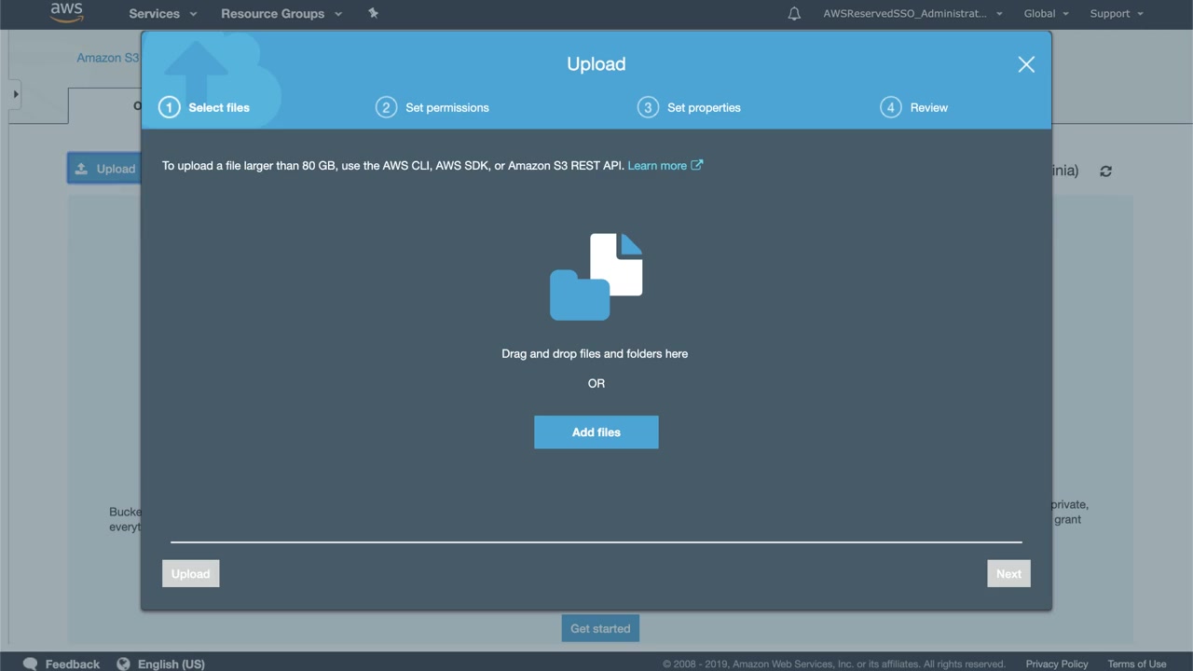Click the AWS logo home icon
Screen dimensions: 1193x671
pos(67,13)
